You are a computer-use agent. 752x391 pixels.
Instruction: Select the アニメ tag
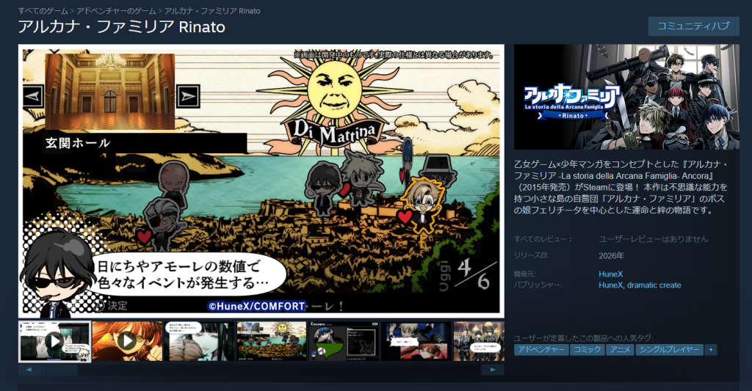point(619,350)
